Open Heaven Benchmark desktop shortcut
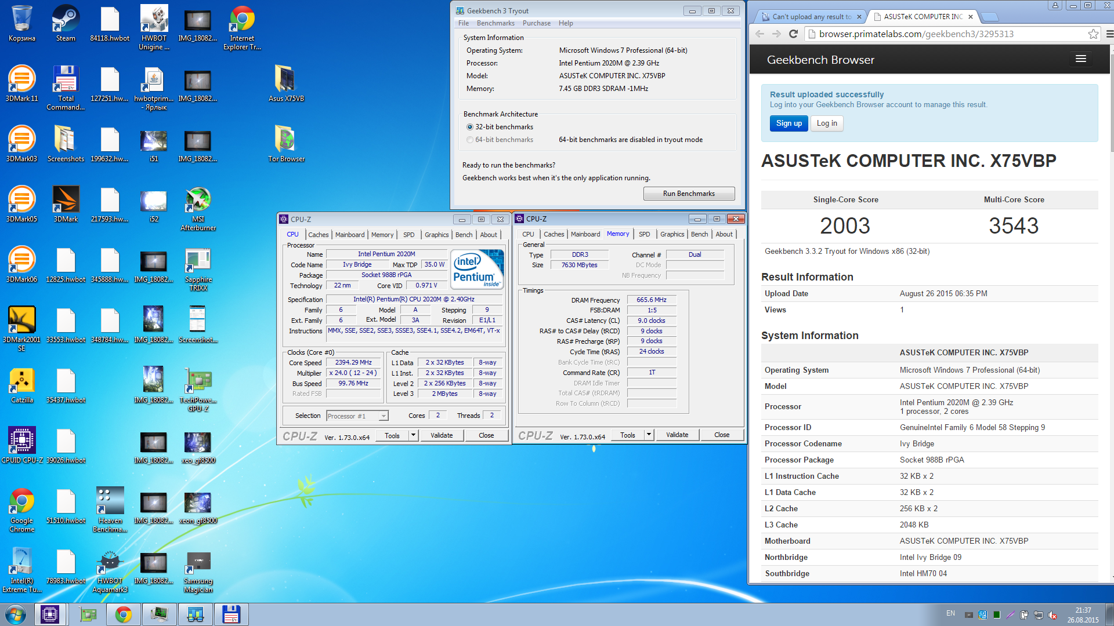 pos(110,509)
